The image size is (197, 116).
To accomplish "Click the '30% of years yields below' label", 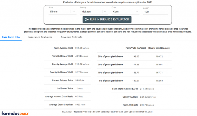I will [x=111, y=56].
